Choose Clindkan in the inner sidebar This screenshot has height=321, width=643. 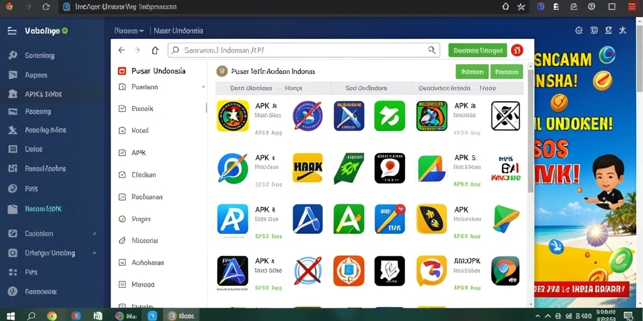pyautogui.click(x=144, y=175)
